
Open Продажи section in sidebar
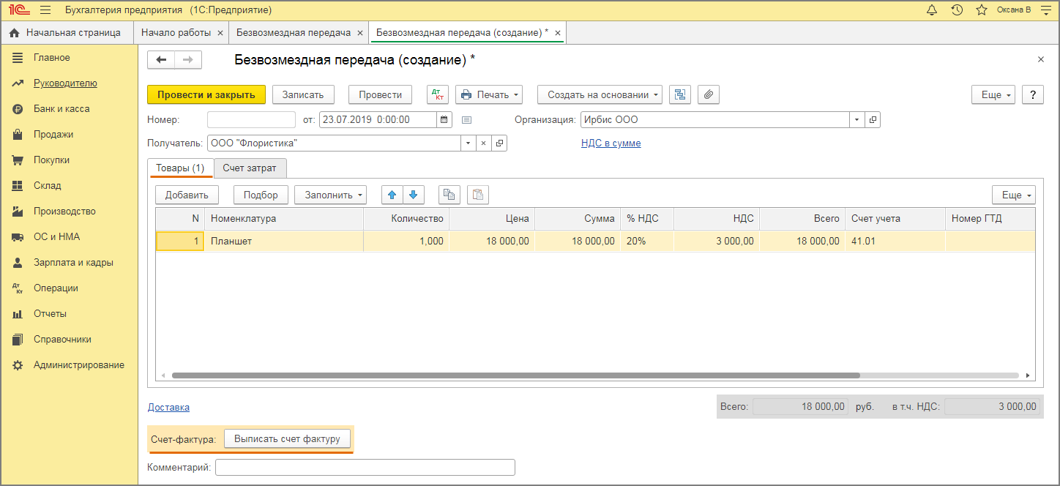[x=53, y=135]
